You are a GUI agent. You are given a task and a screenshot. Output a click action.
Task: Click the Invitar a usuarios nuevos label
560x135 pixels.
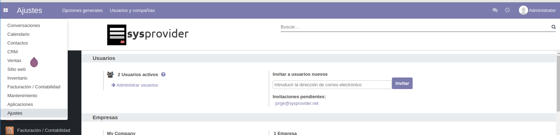pyautogui.click(x=300, y=74)
